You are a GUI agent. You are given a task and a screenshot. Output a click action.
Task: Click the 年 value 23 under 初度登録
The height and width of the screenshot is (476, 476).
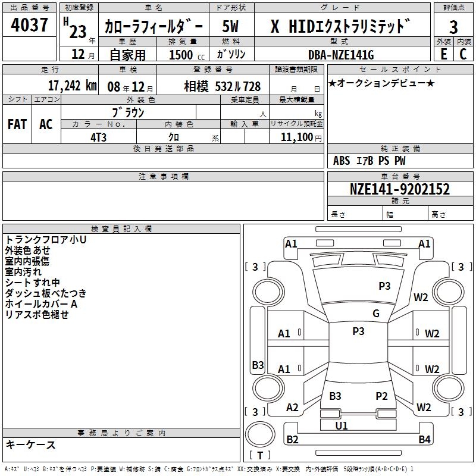point(78,32)
